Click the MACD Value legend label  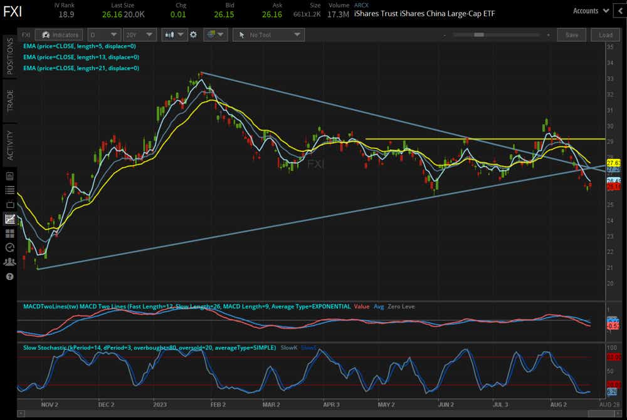(362, 307)
